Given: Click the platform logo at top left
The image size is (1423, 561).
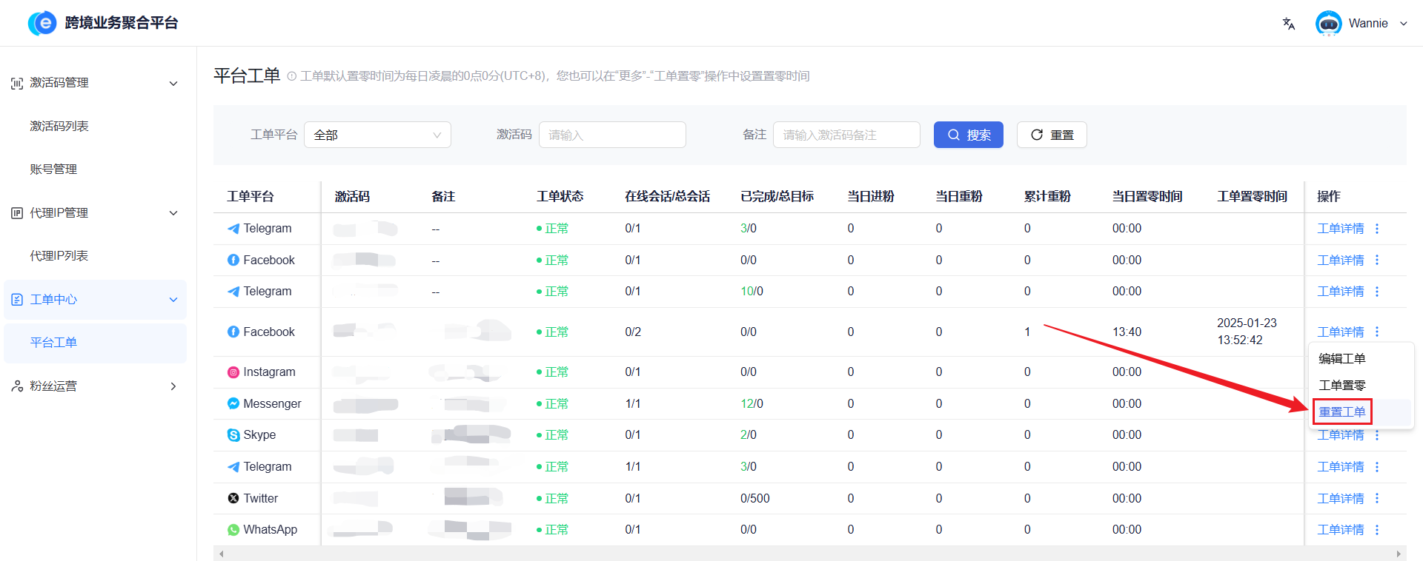Looking at the screenshot, I should [42, 24].
